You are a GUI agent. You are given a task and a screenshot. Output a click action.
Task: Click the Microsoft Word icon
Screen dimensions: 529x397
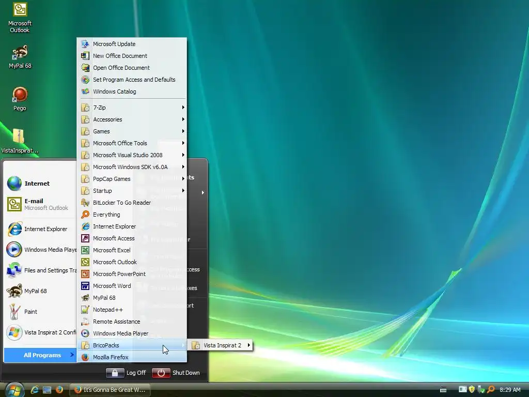coord(85,286)
